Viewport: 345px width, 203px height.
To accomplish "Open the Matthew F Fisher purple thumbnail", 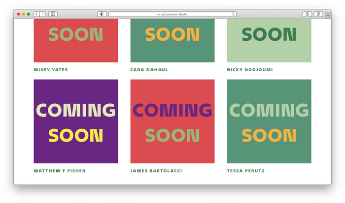I will (x=76, y=121).
